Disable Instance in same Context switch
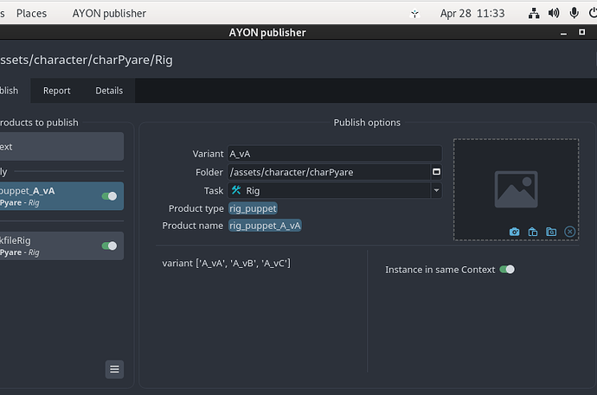This screenshot has width=597, height=395. [x=507, y=270]
